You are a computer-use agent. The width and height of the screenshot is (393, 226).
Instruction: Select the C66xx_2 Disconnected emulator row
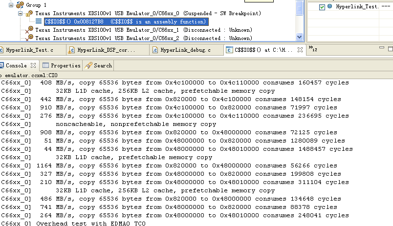point(144,38)
